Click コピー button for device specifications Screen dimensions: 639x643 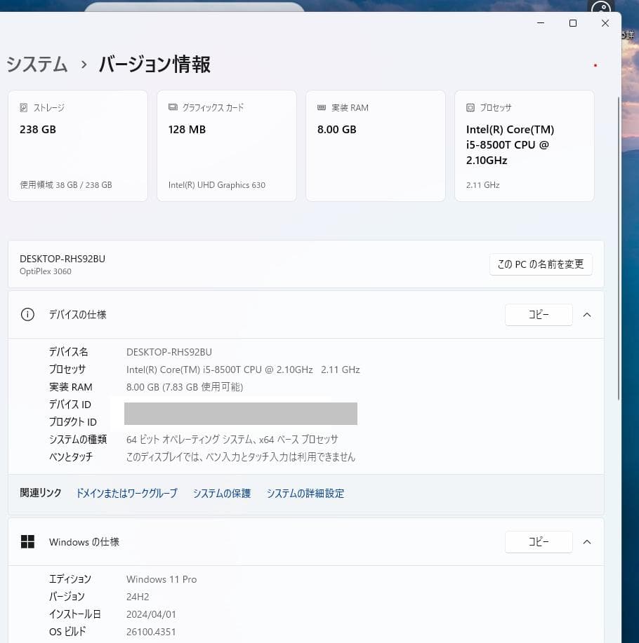(x=539, y=315)
